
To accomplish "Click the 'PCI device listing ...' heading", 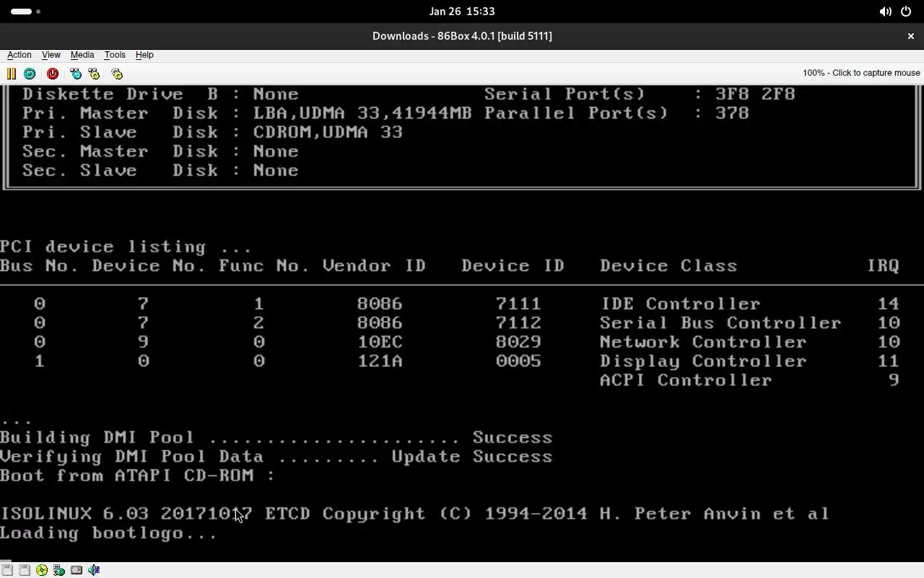I will [x=126, y=247].
